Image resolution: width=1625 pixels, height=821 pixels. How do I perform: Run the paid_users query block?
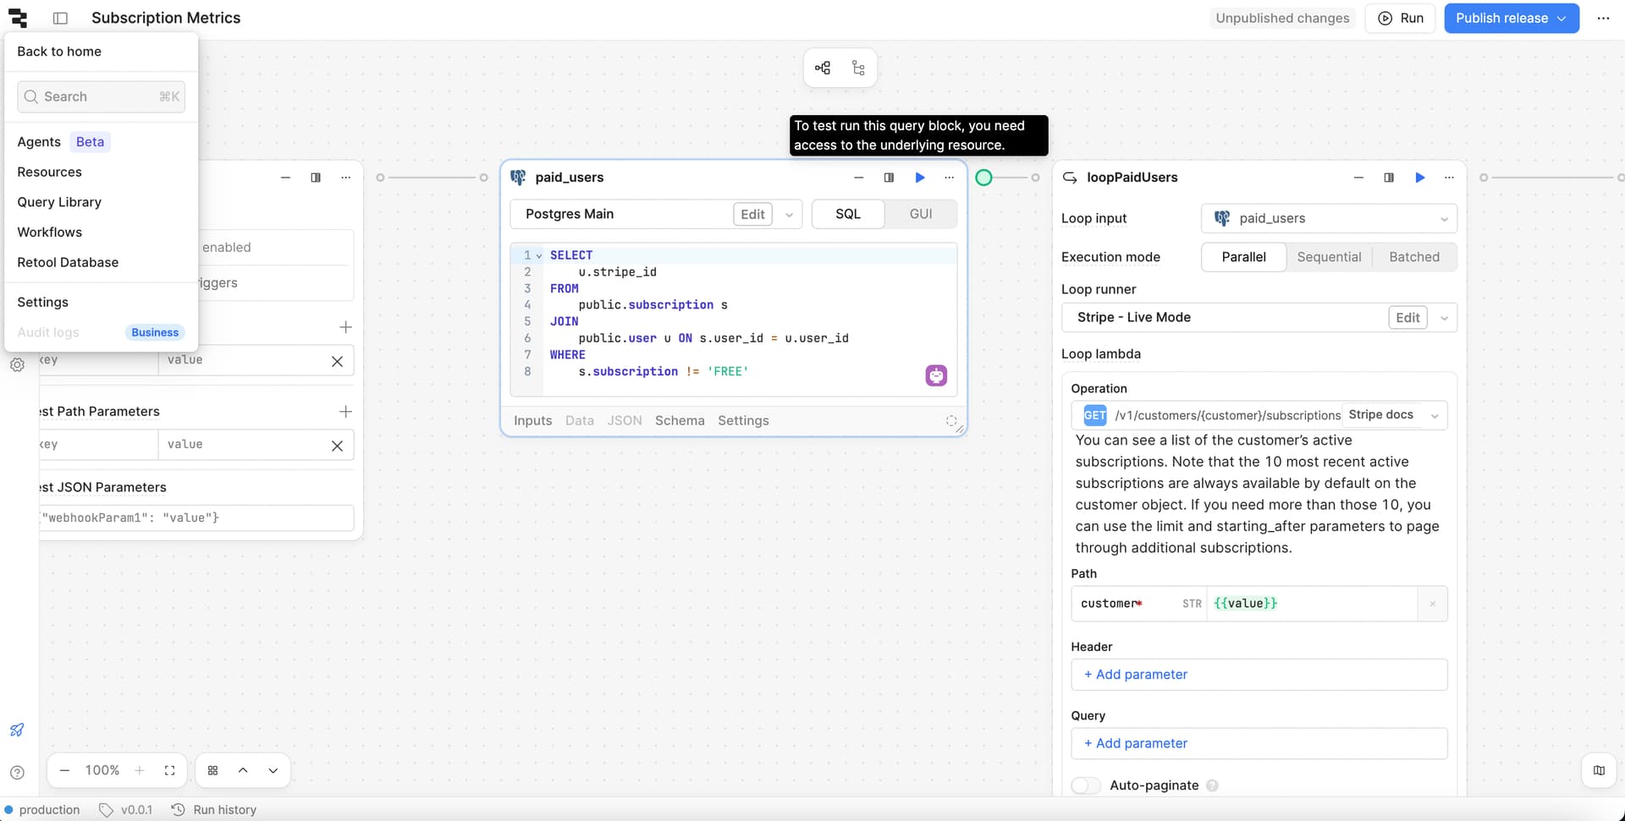919,178
